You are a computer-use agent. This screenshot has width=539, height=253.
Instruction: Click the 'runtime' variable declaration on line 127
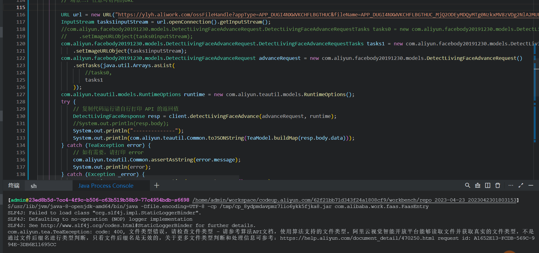(194, 95)
